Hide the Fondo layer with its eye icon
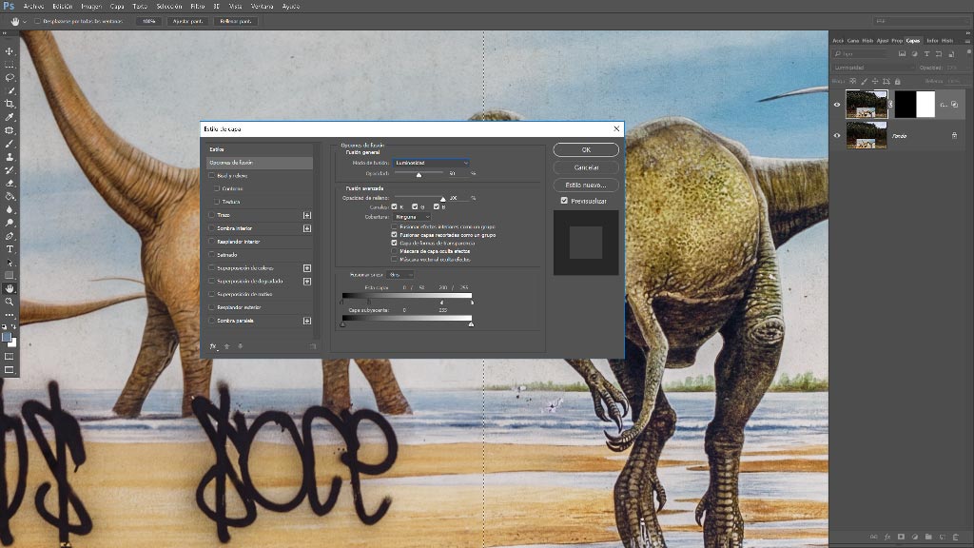The height and width of the screenshot is (548, 974). click(837, 135)
